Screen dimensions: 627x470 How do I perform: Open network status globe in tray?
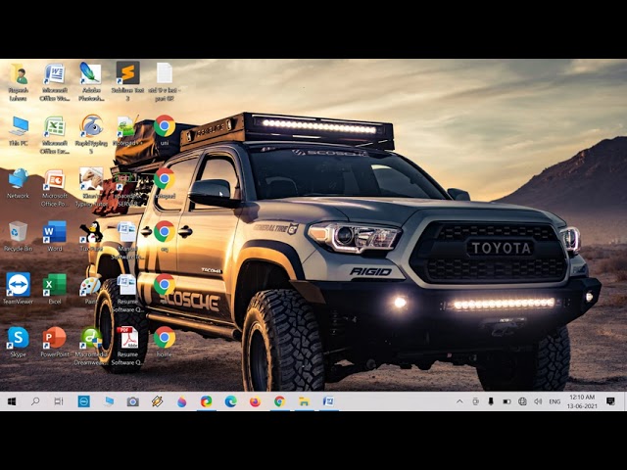pyautogui.click(x=522, y=401)
